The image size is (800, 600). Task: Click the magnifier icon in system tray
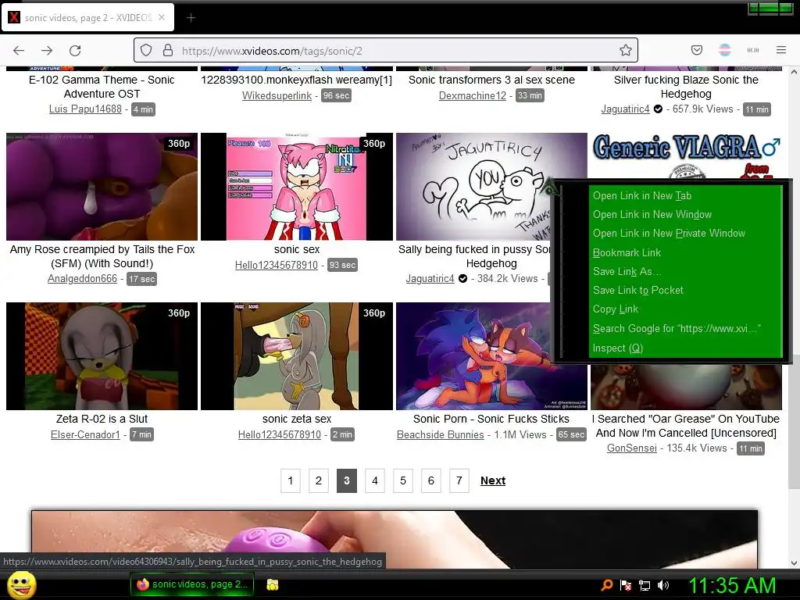[x=606, y=585]
